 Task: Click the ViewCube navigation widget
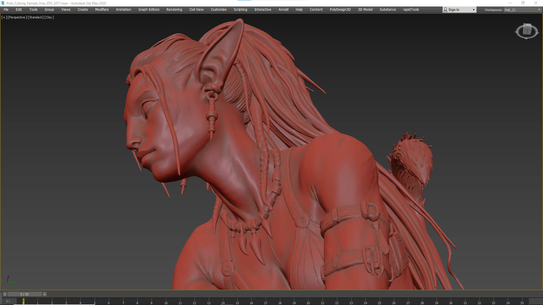pos(527,31)
